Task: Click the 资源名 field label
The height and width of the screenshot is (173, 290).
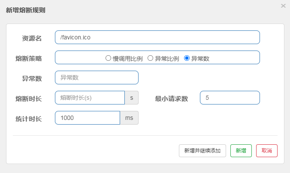Action: coord(32,38)
